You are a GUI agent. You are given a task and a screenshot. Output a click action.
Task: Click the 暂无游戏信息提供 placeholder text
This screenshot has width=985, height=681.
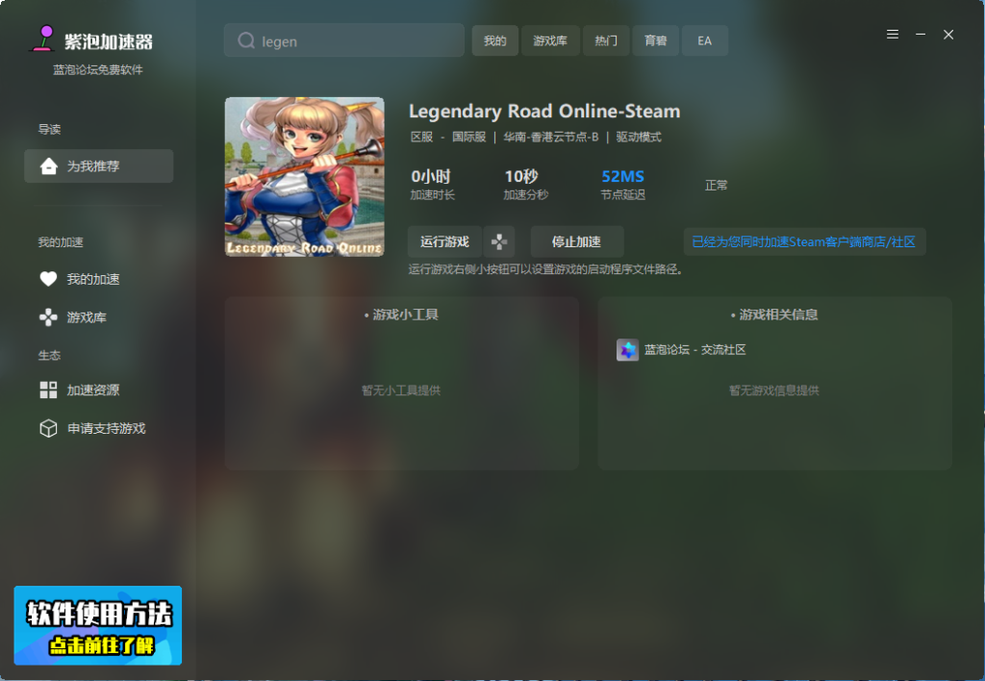pyautogui.click(x=774, y=391)
